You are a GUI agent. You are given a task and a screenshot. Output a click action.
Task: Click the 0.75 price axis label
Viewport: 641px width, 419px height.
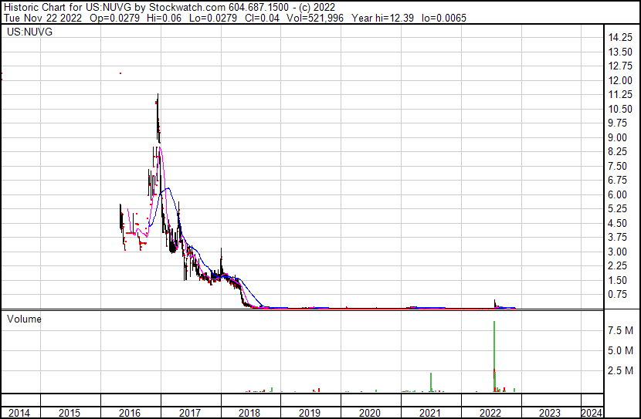pos(618,295)
